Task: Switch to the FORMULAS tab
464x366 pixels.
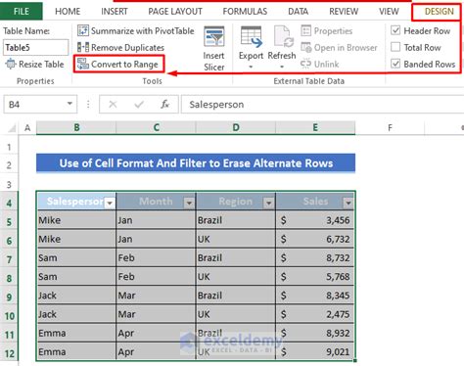Action: point(245,12)
